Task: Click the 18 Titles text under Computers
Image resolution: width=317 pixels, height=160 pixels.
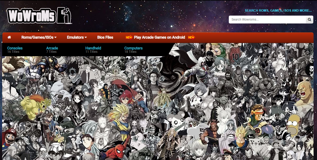Action: click(x=130, y=52)
